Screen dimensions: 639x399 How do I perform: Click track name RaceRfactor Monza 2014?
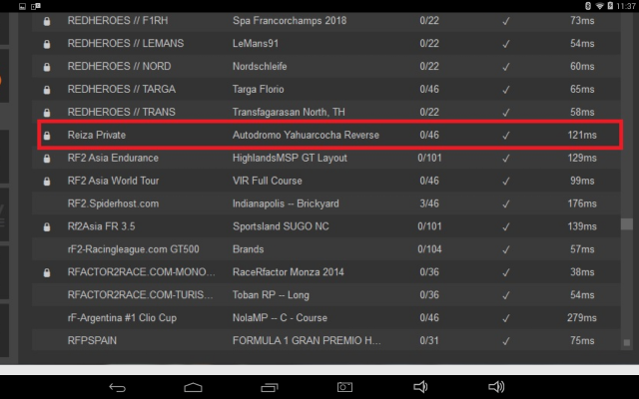pyautogui.click(x=289, y=272)
